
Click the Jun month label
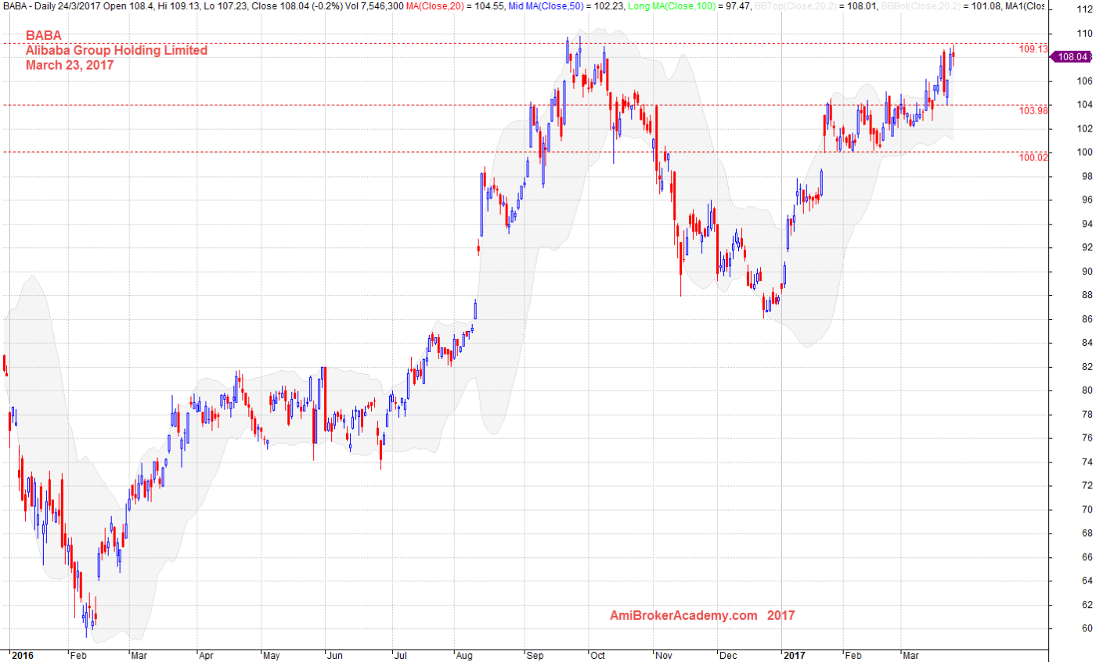tap(335, 656)
